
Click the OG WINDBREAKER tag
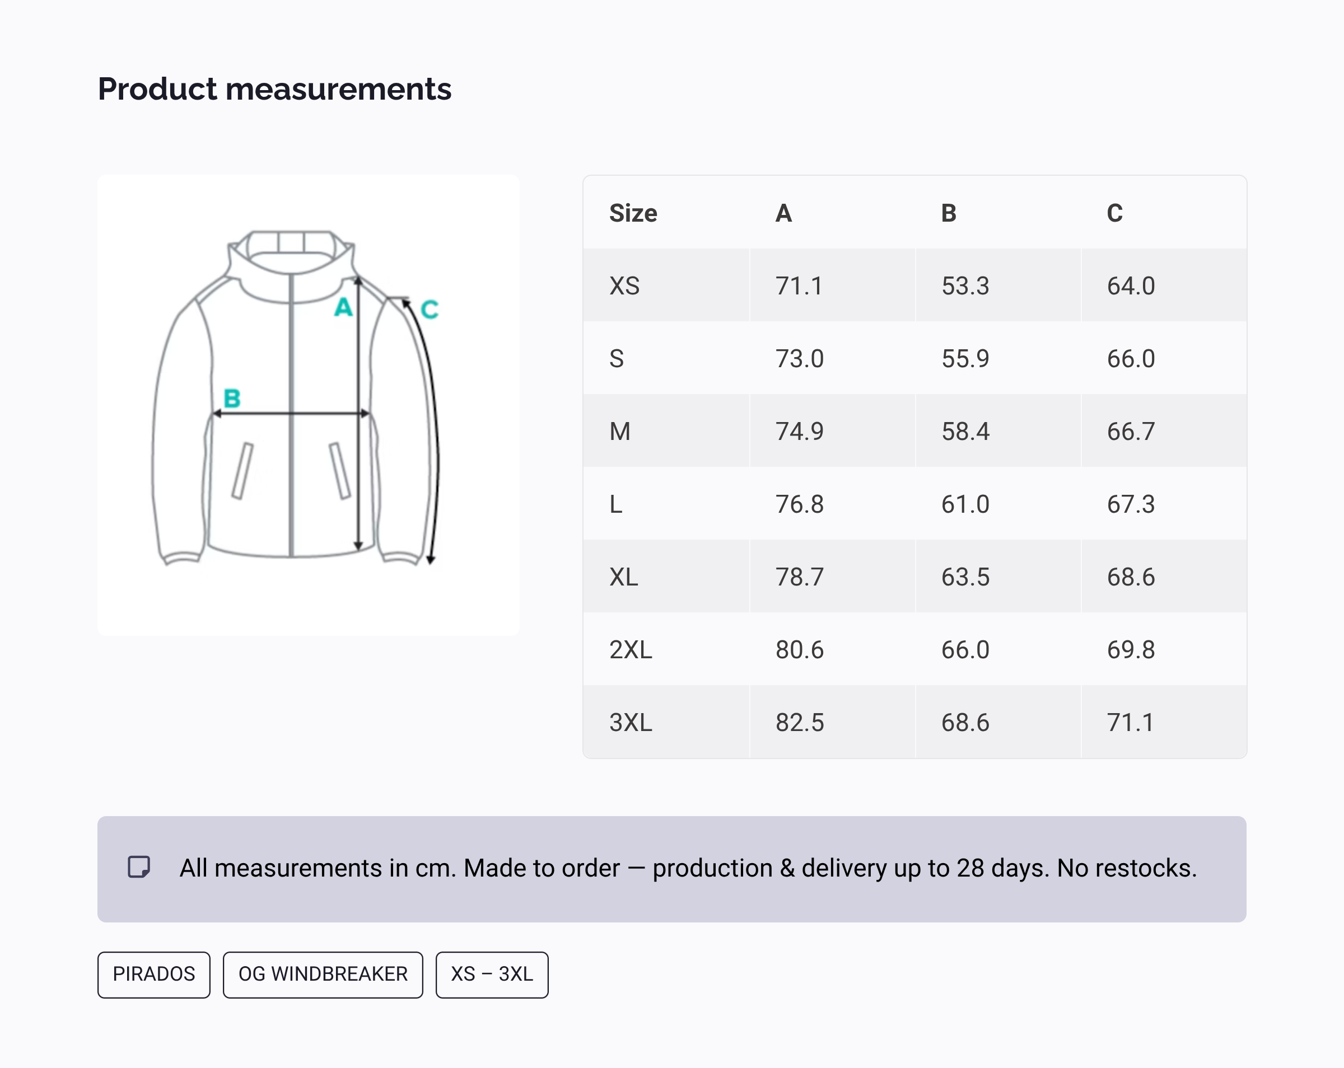click(323, 974)
